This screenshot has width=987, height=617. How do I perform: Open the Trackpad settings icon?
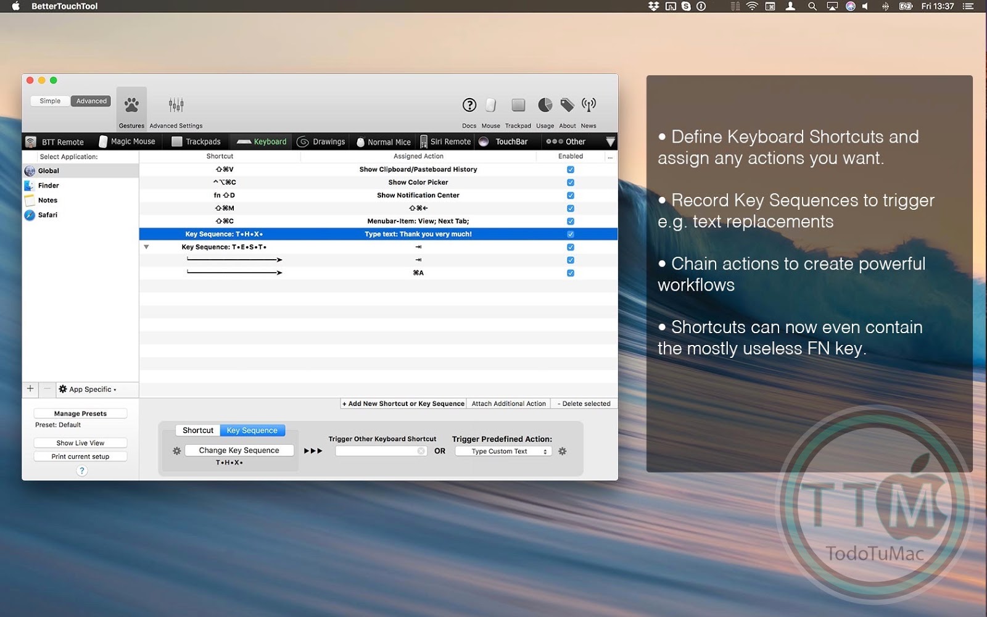tap(518, 105)
